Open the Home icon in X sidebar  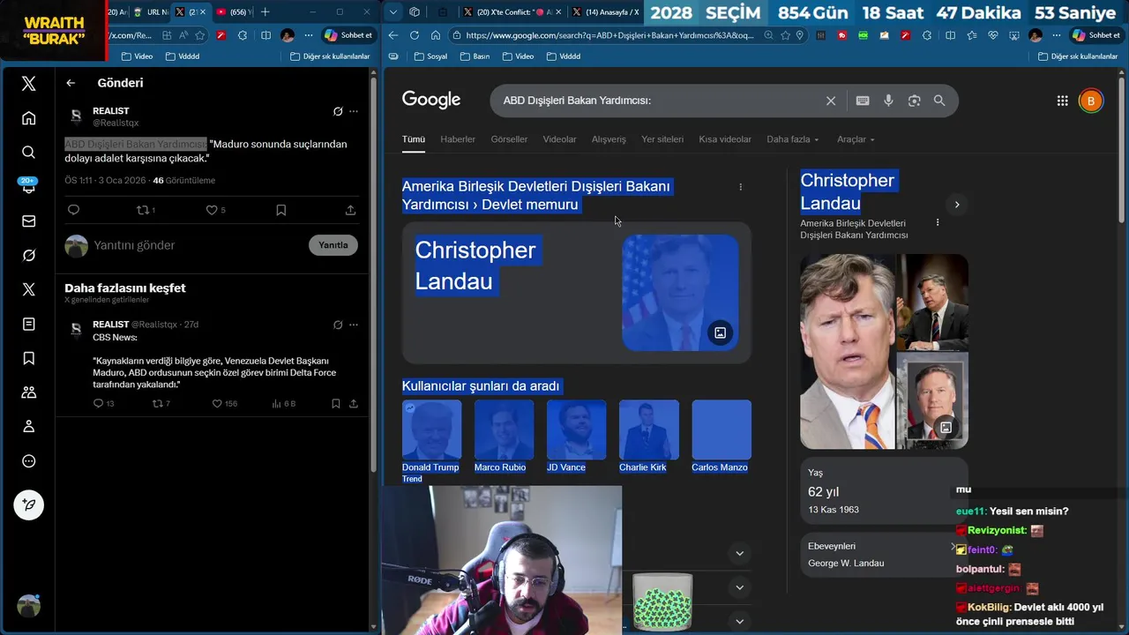(x=28, y=118)
